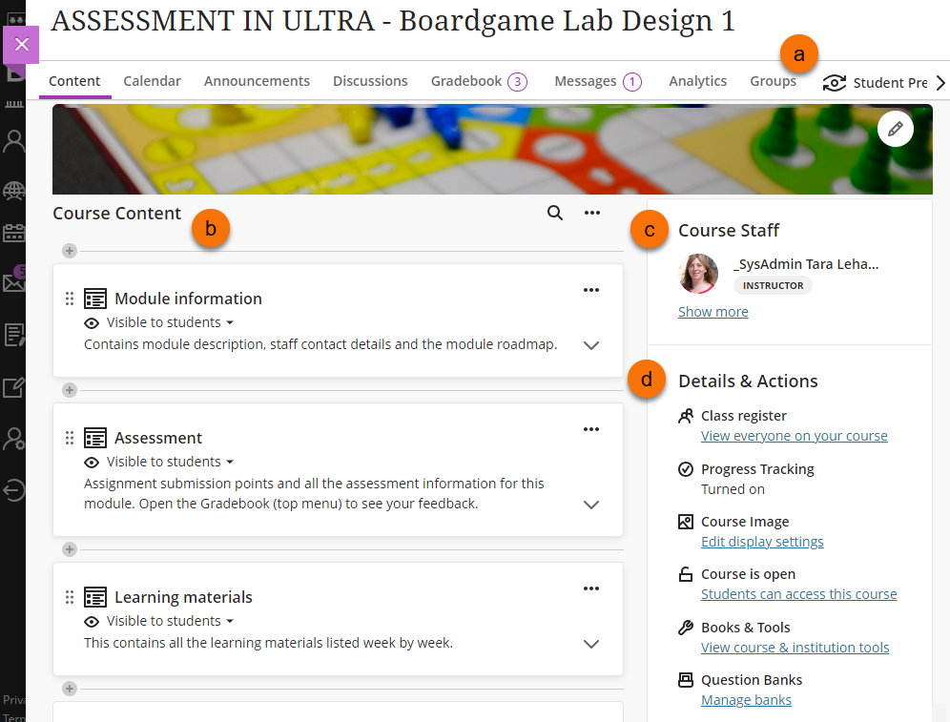950x722 pixels.
Task: Click 'Manage banks' link under Question Banks
Action: pos(746,700)
